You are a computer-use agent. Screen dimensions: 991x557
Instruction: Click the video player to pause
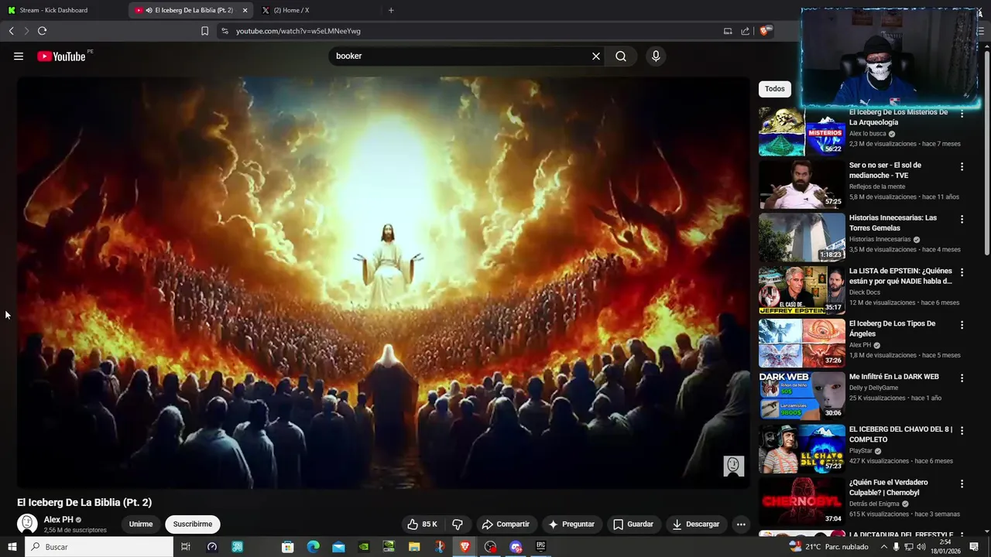coord(383,282)
